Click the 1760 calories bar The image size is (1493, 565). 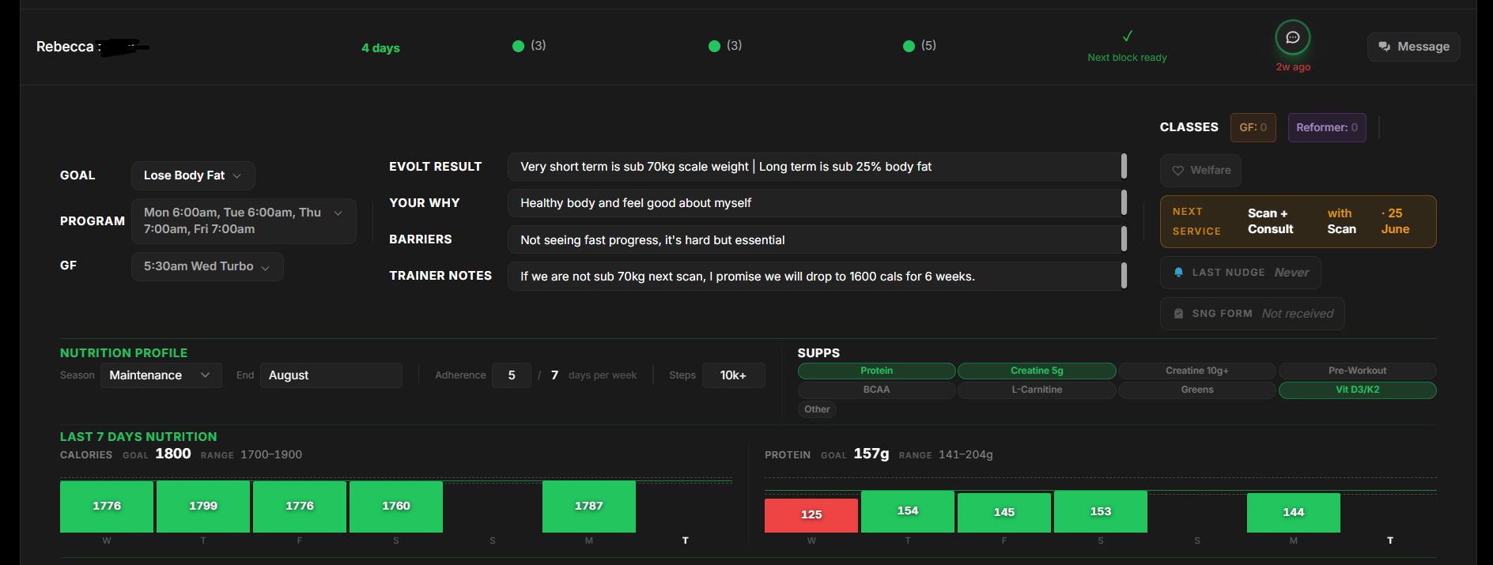pyautogui.click(x=396, y=507)
